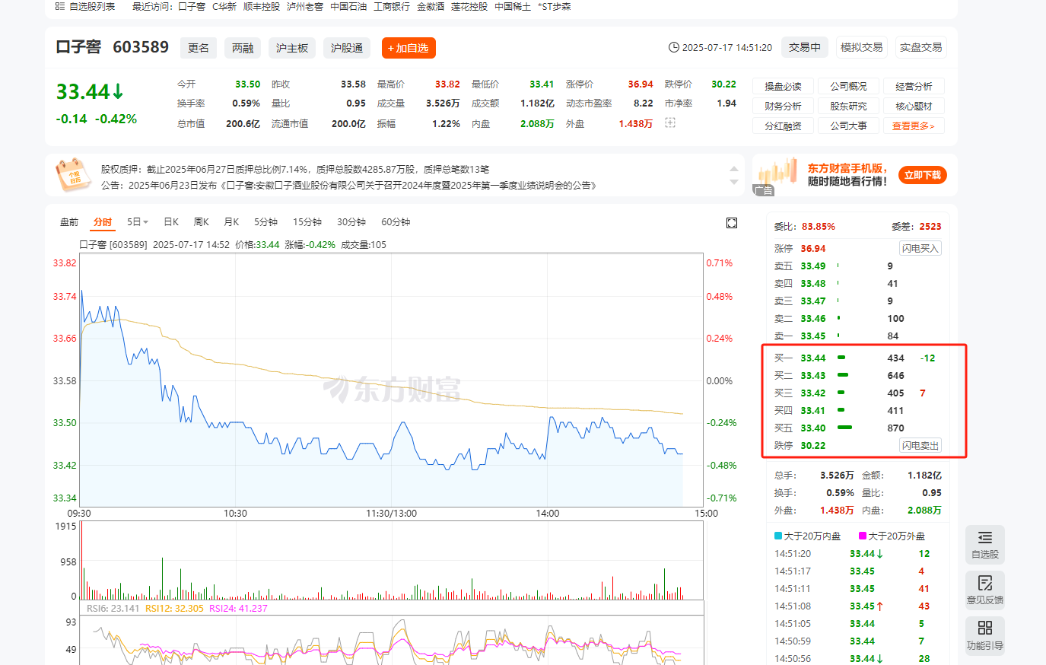Click the fullscreen chart icon

[732, 222]
